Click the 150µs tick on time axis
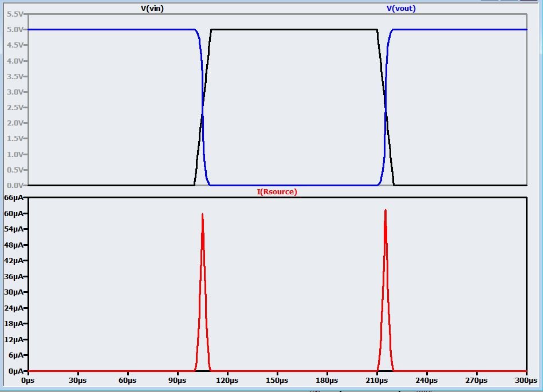 pos(277,380)
